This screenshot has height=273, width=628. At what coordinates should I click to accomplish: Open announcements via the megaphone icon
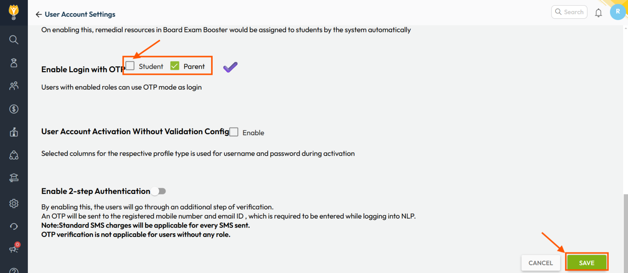pyautogui.click(x=13, y=249)
